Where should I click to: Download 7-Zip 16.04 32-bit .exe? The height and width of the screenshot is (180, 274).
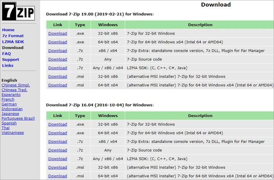[x=58, y=124]
